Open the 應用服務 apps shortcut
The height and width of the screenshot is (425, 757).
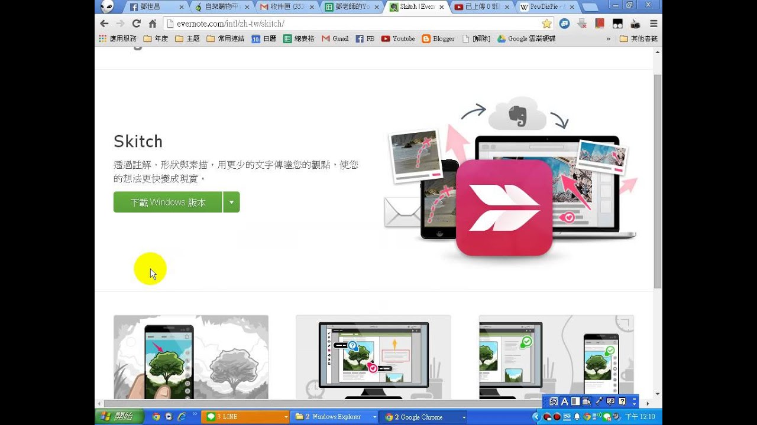tap(117, 39)
